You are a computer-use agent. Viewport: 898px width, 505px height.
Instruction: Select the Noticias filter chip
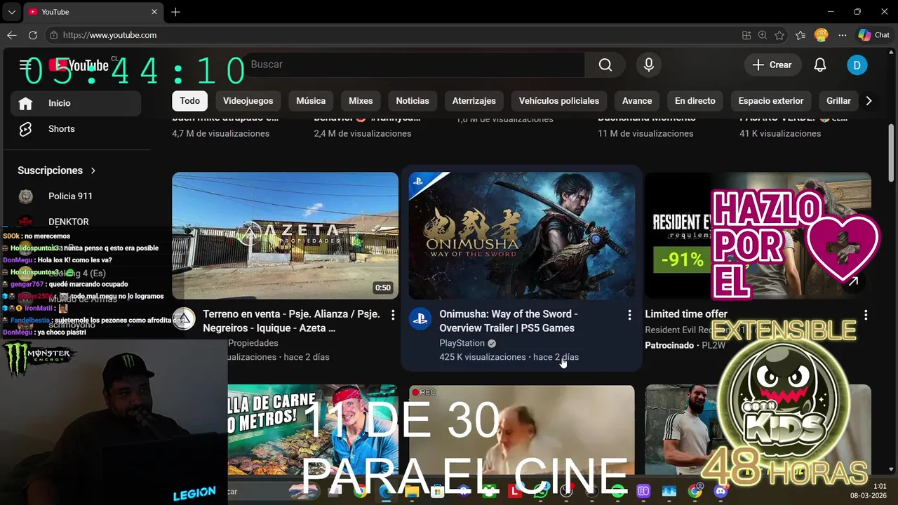tap(413, 101)
